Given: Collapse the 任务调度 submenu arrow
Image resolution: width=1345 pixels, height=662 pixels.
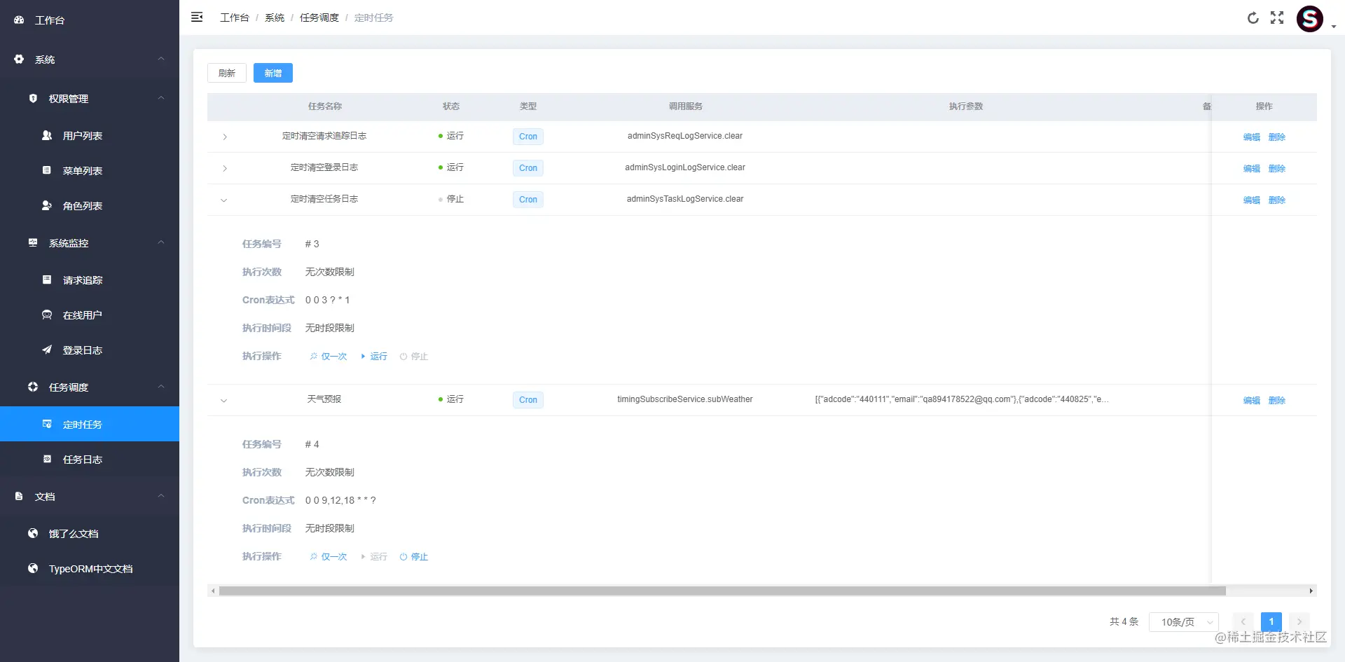Looking at the screenshot, I should 161,387.
